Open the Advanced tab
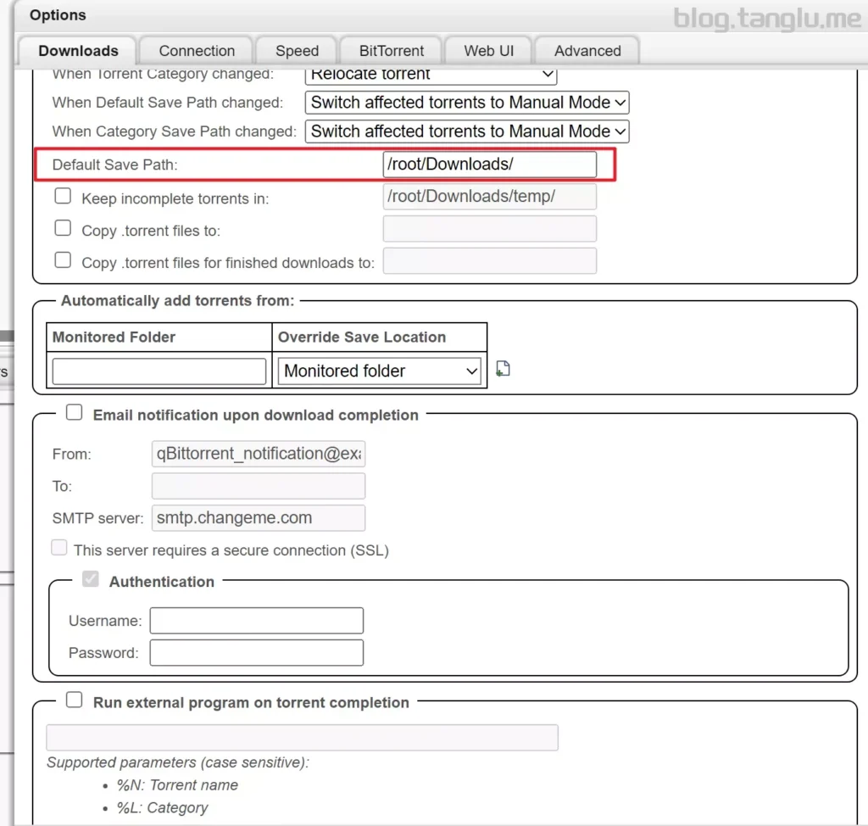868x826 pixels. click(x=587, y=51)
